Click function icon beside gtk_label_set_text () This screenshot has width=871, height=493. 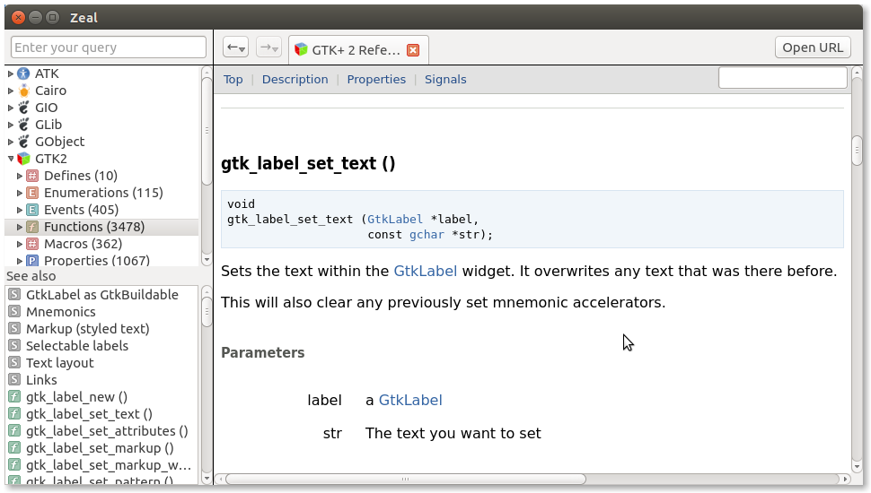pyautogui.click(x=15, y=414)
